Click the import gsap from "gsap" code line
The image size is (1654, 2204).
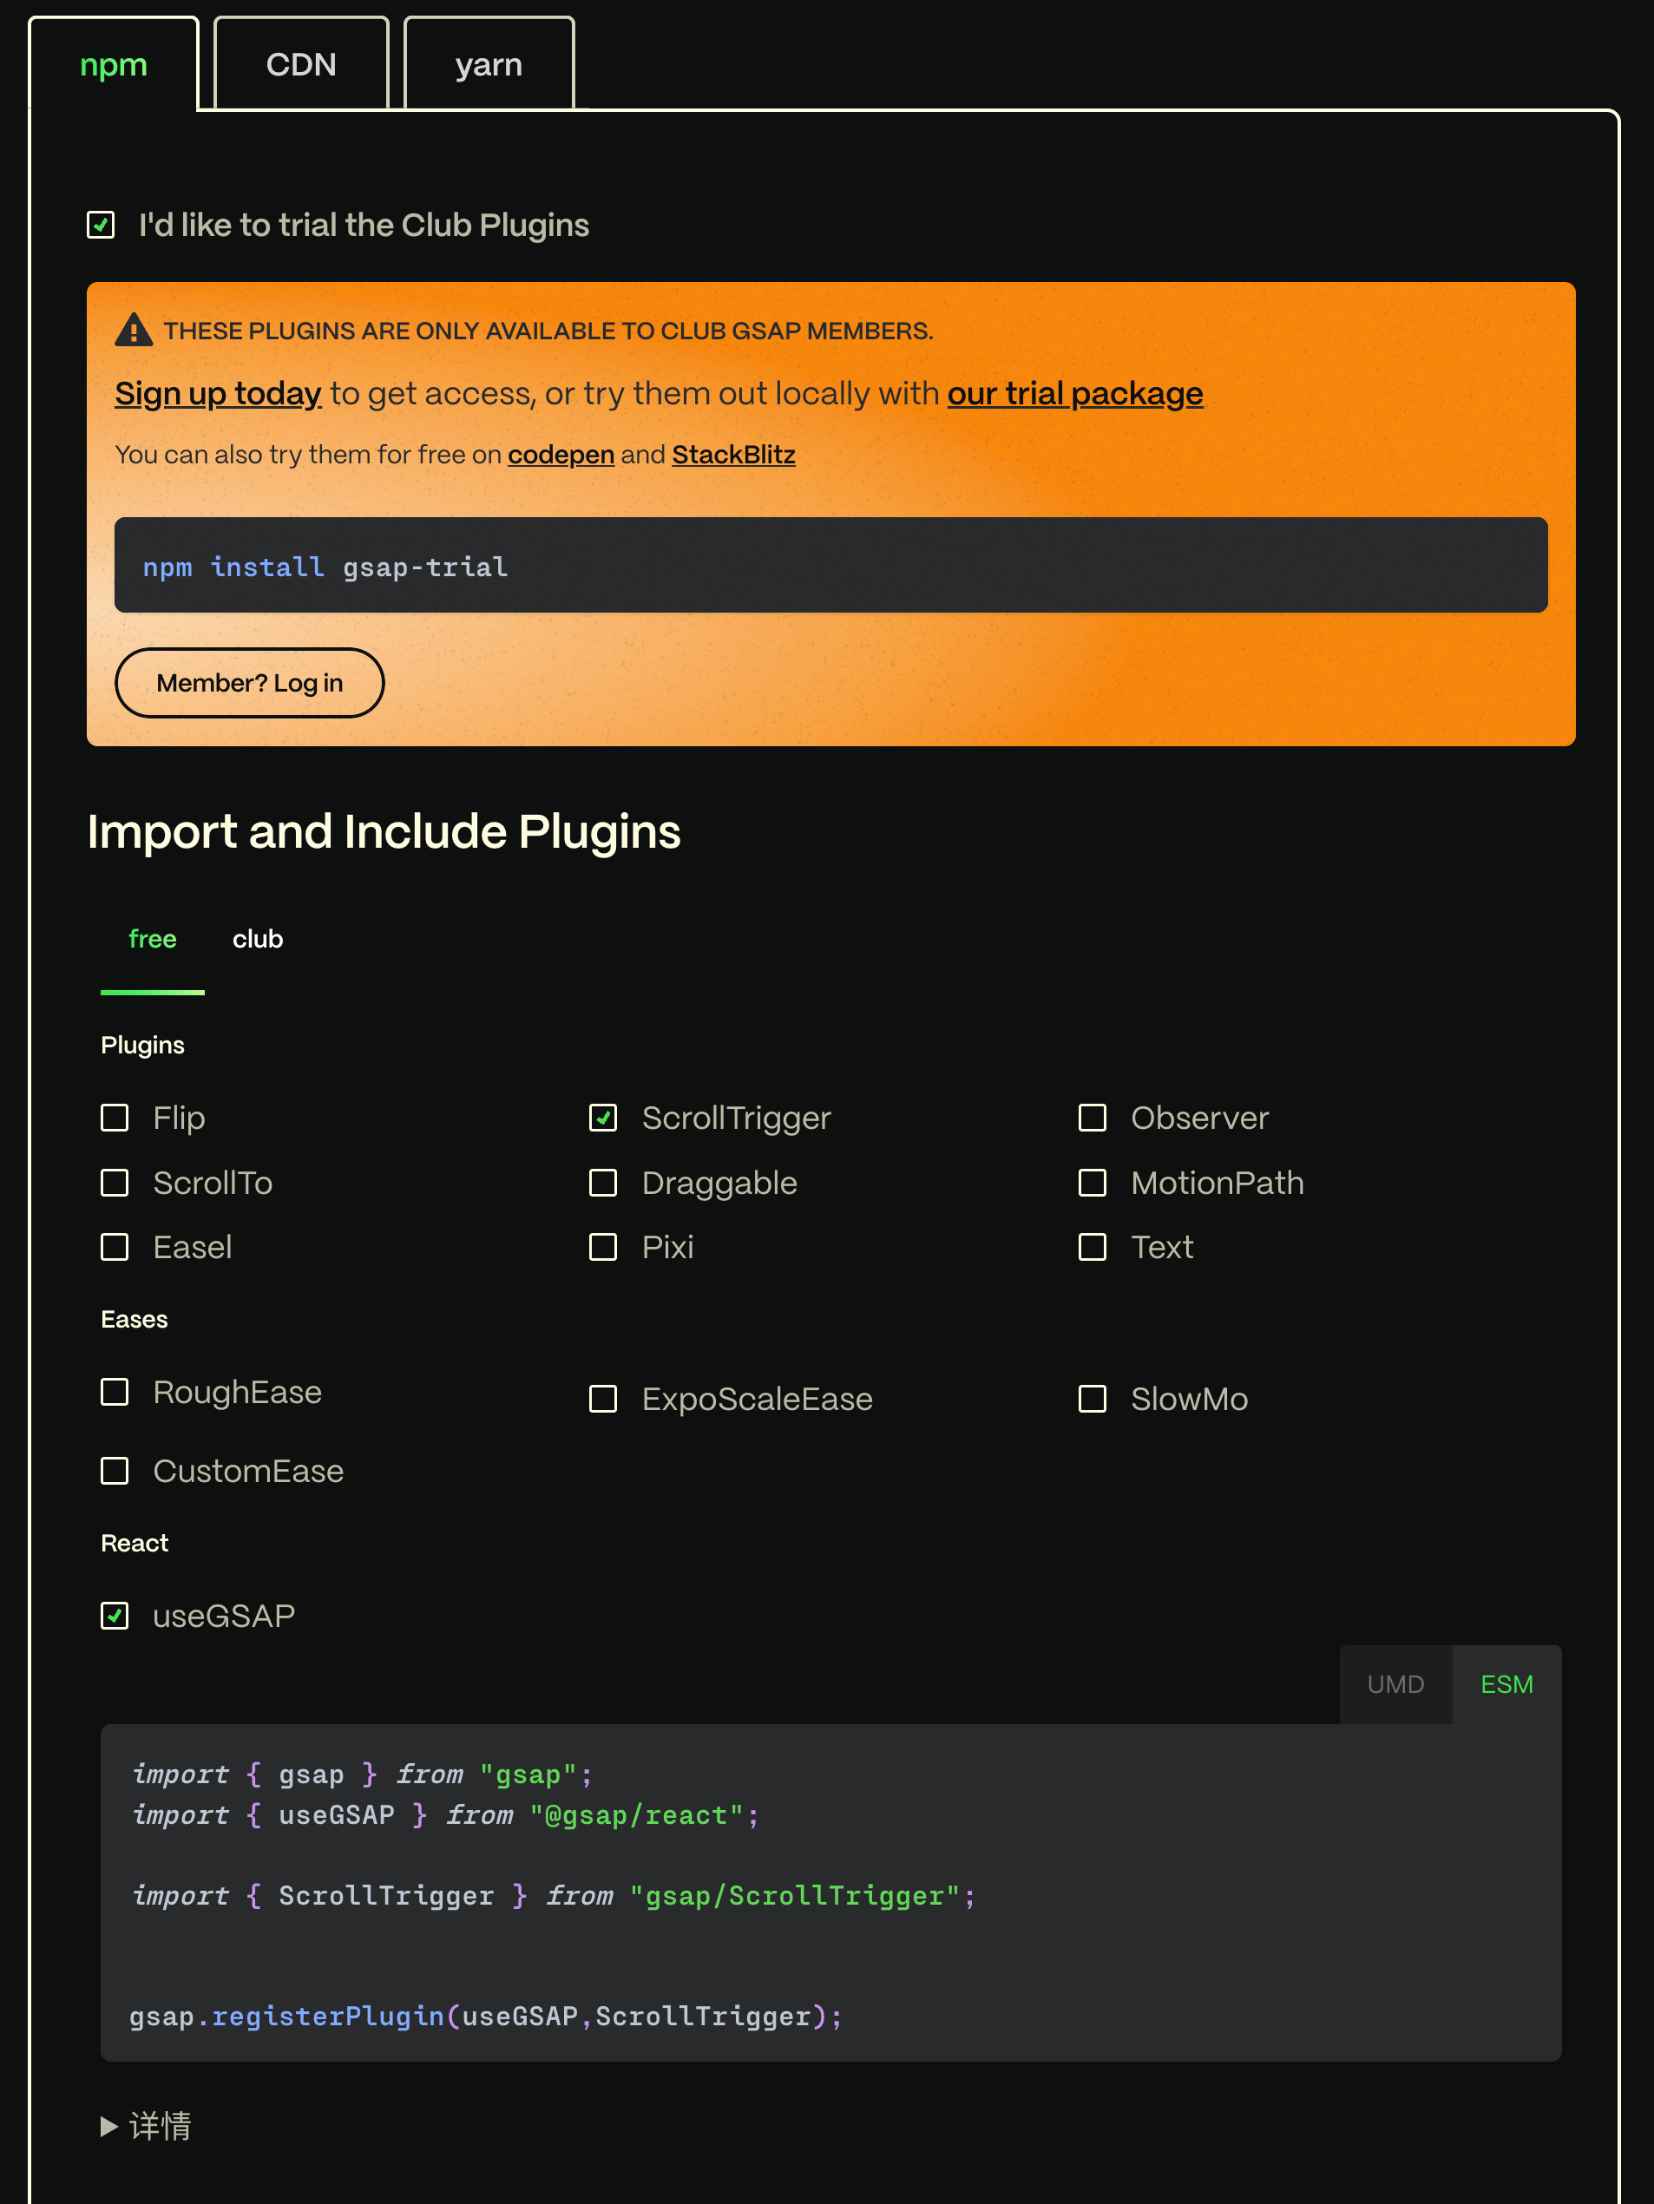[x=363, y=1774]
